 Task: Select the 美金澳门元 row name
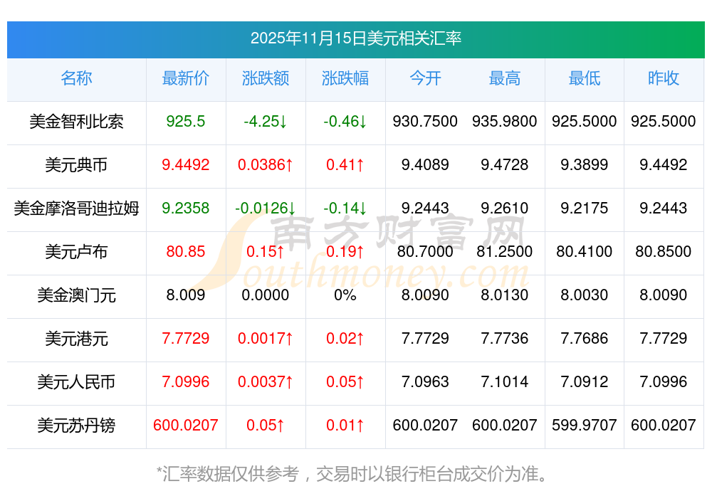76,295
